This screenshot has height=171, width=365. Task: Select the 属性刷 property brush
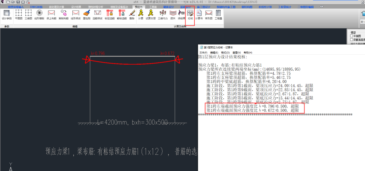(87, 15)
